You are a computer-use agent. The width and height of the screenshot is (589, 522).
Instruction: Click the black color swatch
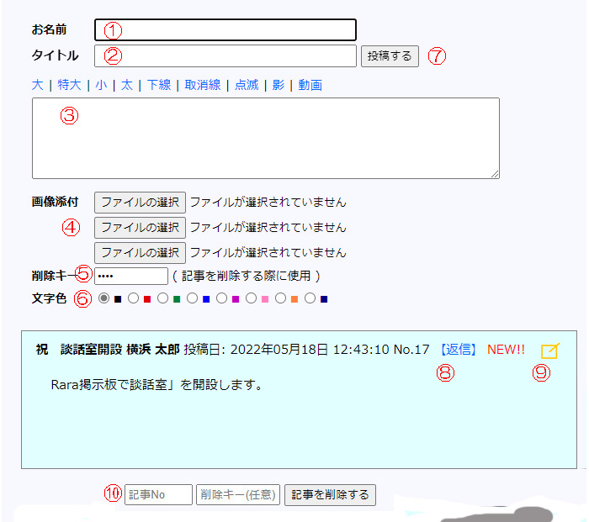pyautogui.click(x=118, y=299)
